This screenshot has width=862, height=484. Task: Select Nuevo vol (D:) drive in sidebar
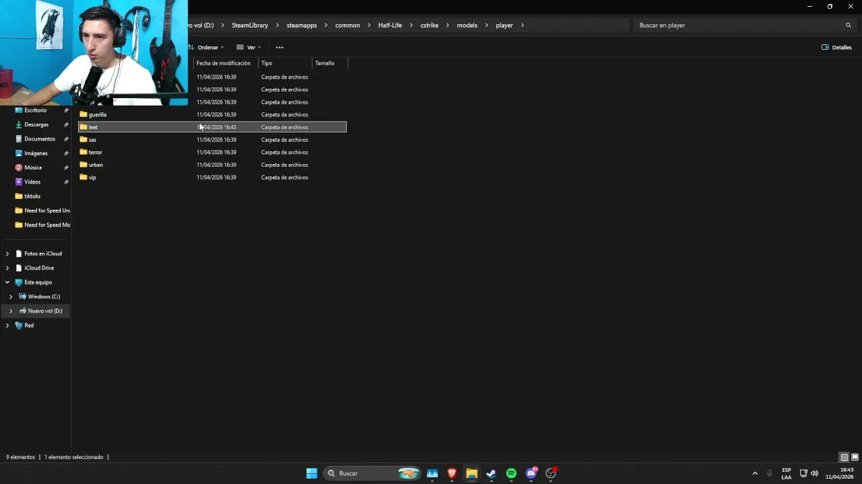coord(44,311)
